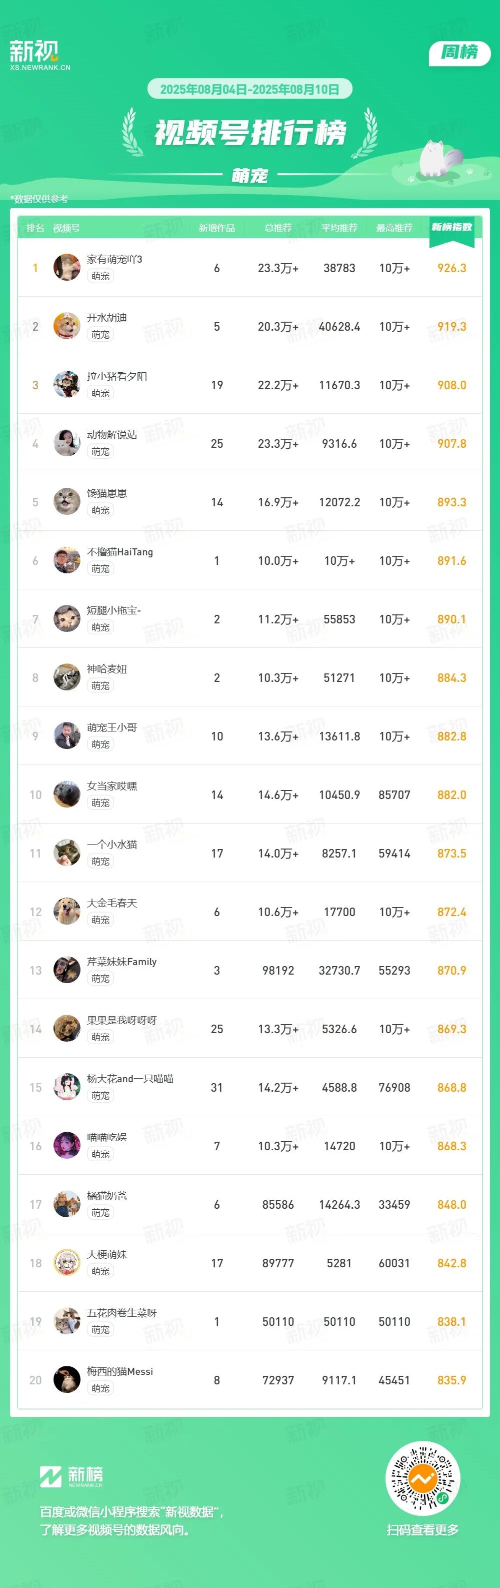This screenshot has height=1588, width=500.
Task: Open avatar of 开水胡迪
Action: coord(66,326)
